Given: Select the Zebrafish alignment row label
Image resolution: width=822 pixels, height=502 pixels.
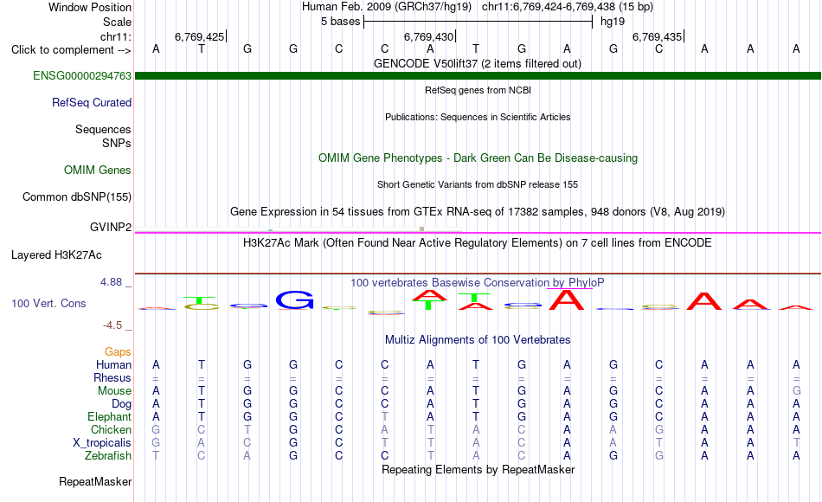Looking at the screenshot, I should pos(108,455).
